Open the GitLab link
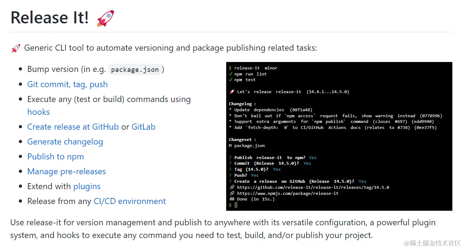The height and width of the screenshot is (249, 463). click(x=143, y=127)
